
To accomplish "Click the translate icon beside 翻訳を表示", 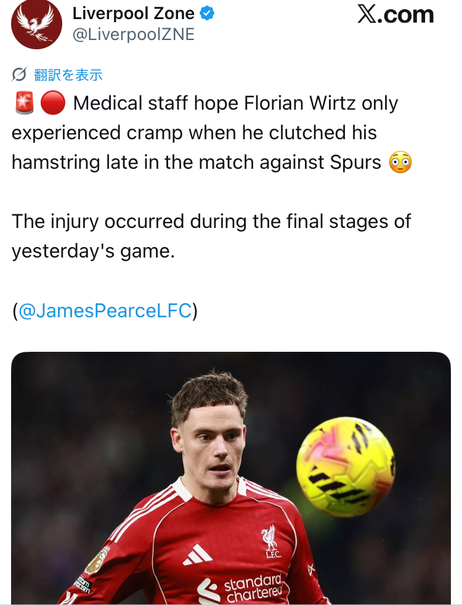I will tap(20, 75).
